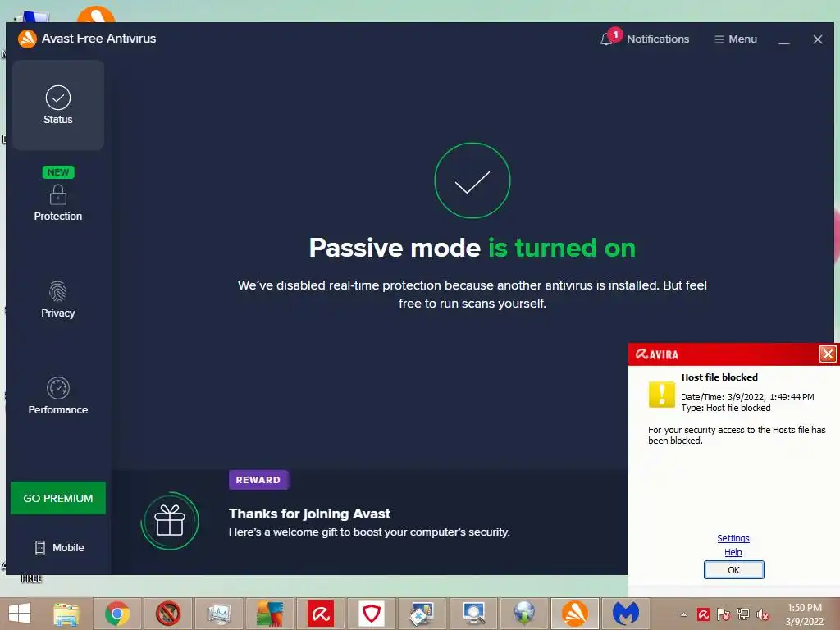Viewport: 840px width, 630px height.
Task: Click the NEW badge above Protection
Action: pos(58,172)
